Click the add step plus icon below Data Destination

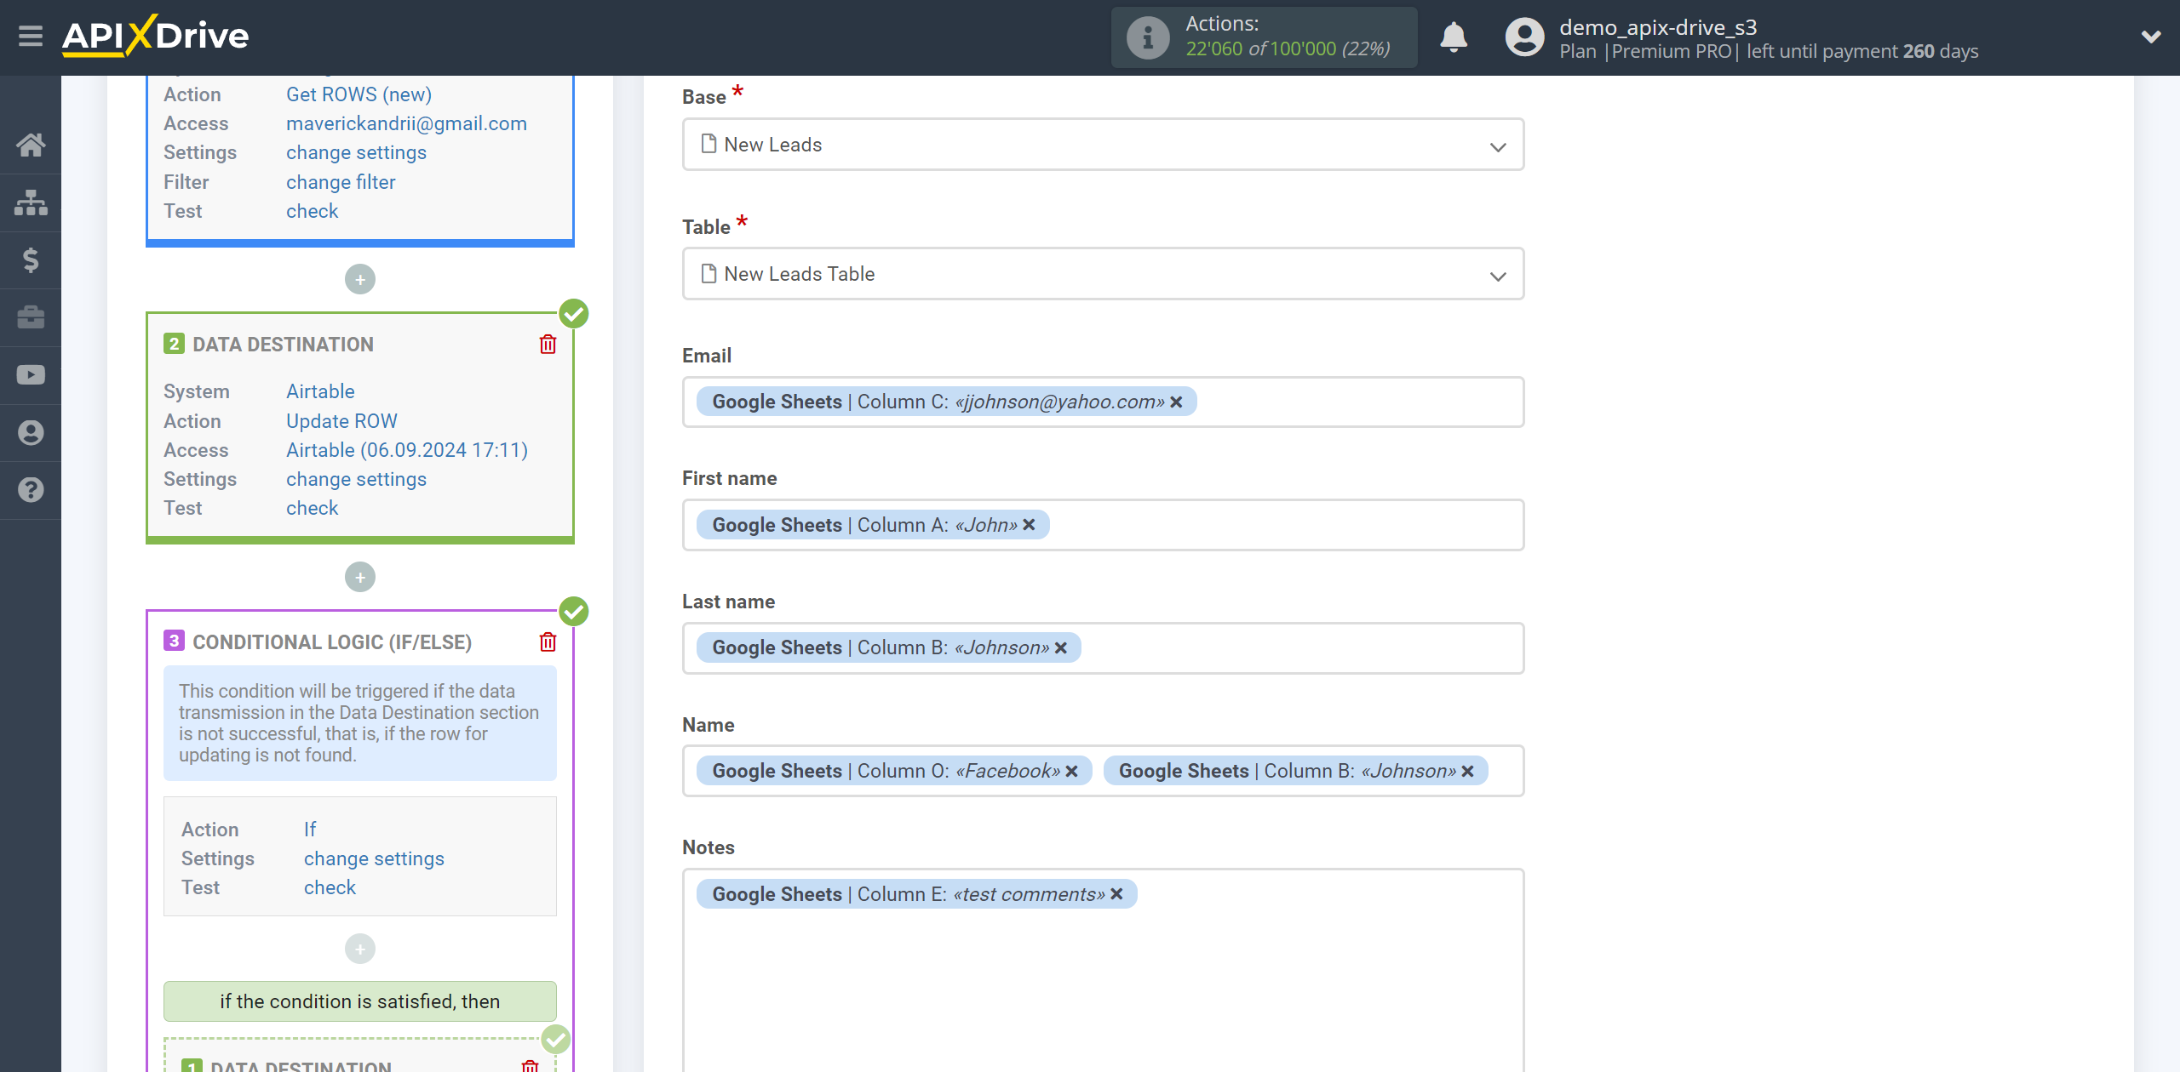[x=360, y=575]
